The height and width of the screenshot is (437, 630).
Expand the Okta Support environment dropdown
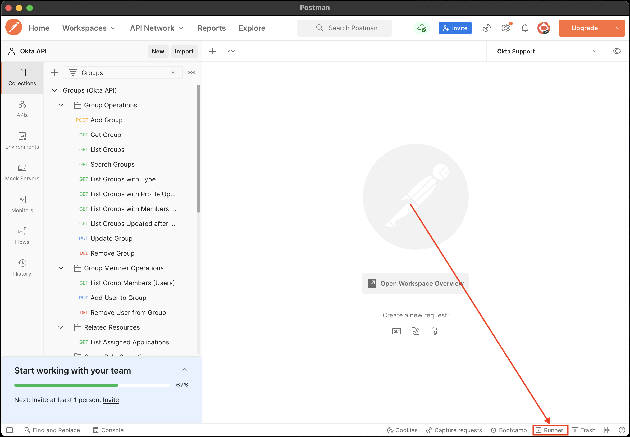tap(595, 51)
